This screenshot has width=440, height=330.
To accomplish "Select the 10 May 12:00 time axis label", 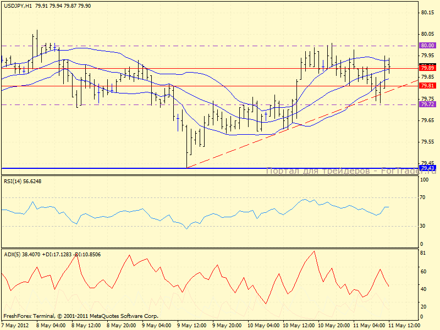I will 298,325.
